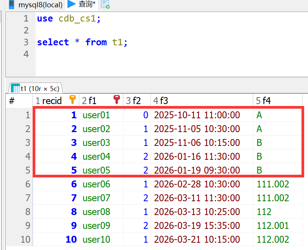Click f3 value 2026-02-28 10:30:00

[197, 184]
